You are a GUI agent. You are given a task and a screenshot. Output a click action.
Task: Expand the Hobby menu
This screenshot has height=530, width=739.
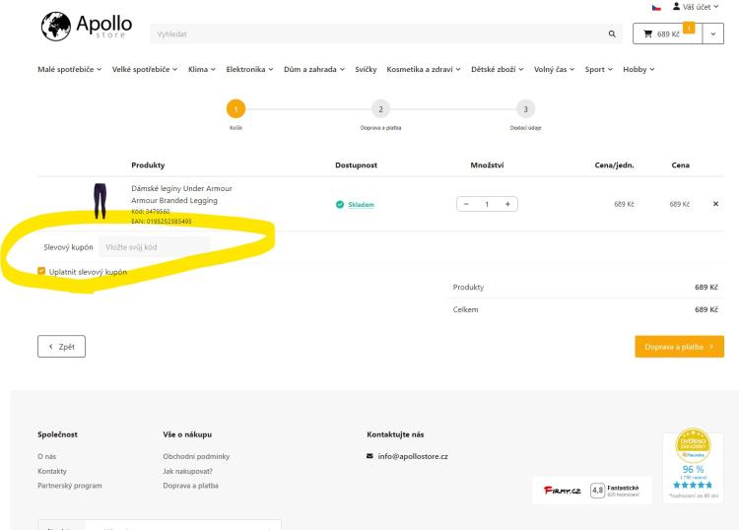click(638, 69)
